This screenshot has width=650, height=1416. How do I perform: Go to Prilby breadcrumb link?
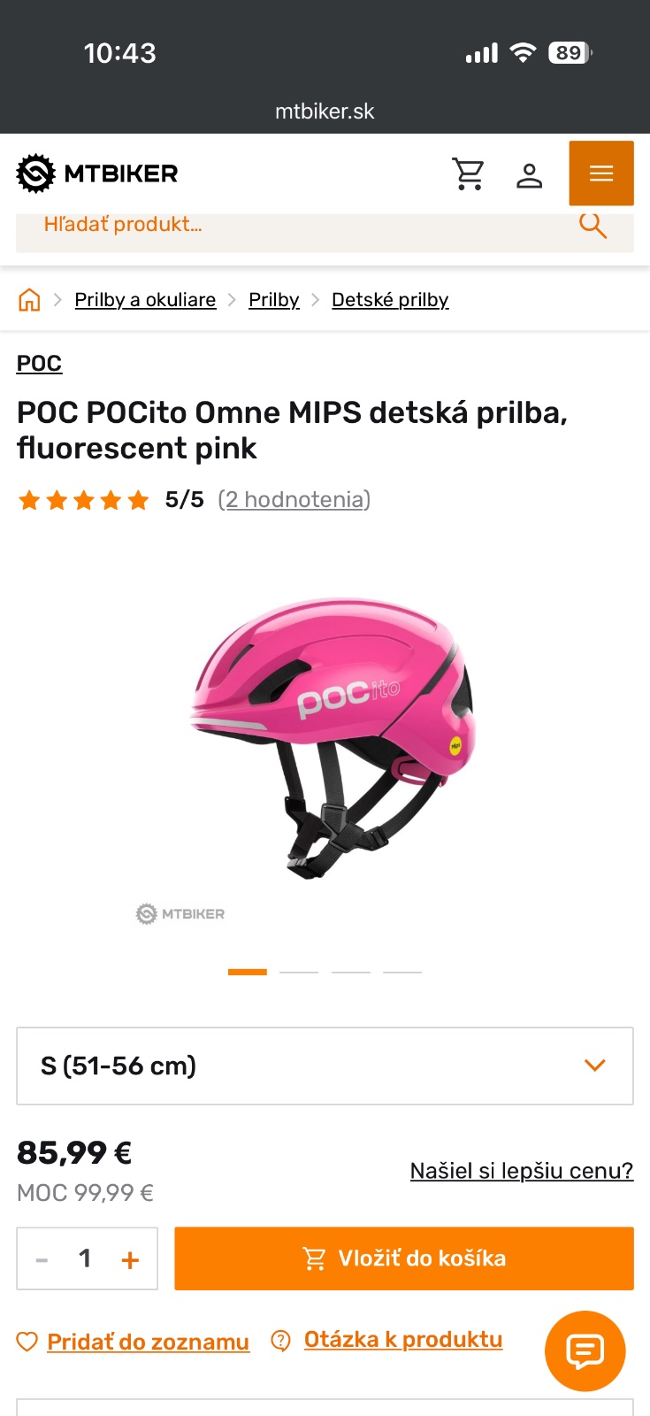[274, 300]
